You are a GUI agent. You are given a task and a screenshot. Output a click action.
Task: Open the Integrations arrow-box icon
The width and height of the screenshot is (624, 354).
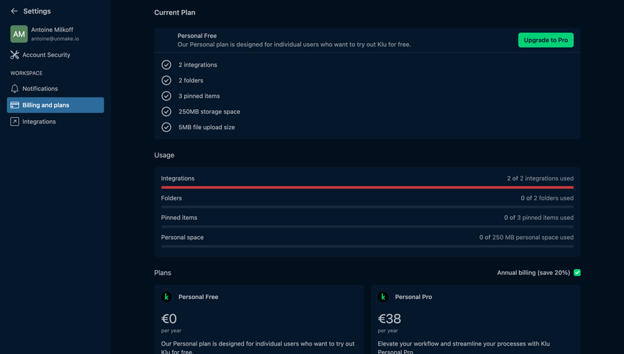click(x=15, y=121)
